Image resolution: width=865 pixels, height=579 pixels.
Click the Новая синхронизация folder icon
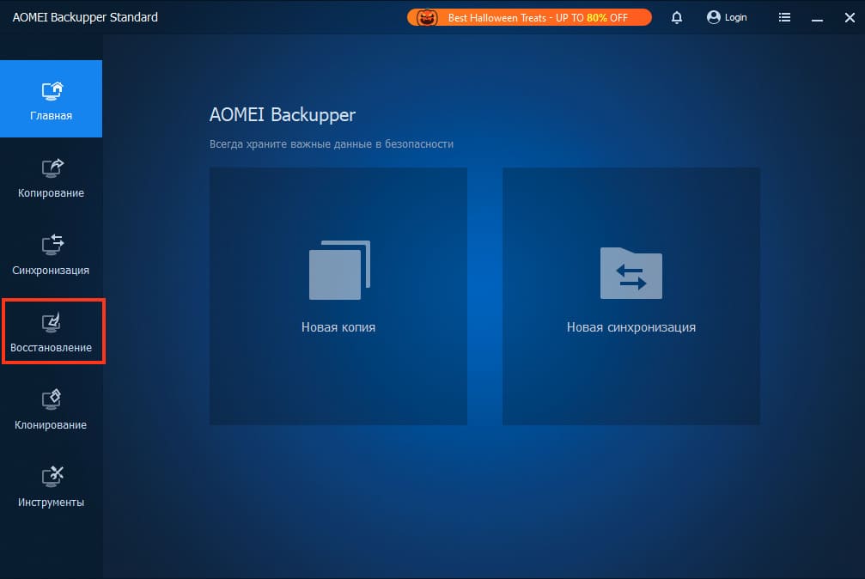point(631,273)
